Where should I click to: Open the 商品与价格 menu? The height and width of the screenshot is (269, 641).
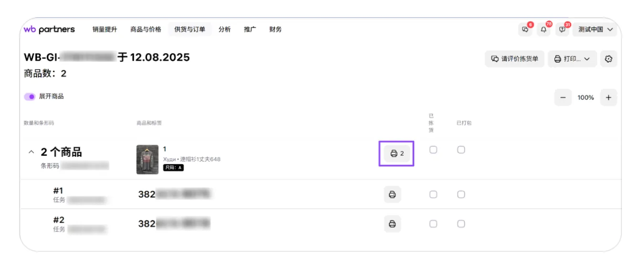point(145,30)
